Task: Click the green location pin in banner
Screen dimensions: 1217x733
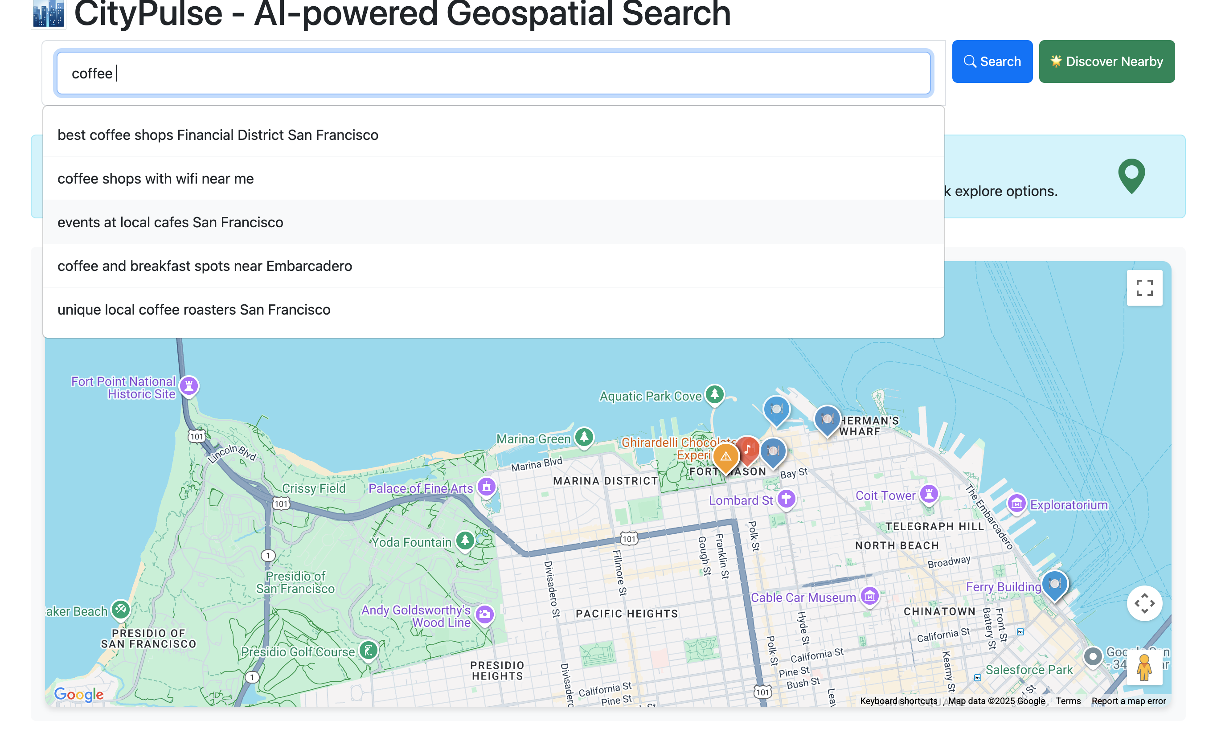Action: click(1131, 175)
